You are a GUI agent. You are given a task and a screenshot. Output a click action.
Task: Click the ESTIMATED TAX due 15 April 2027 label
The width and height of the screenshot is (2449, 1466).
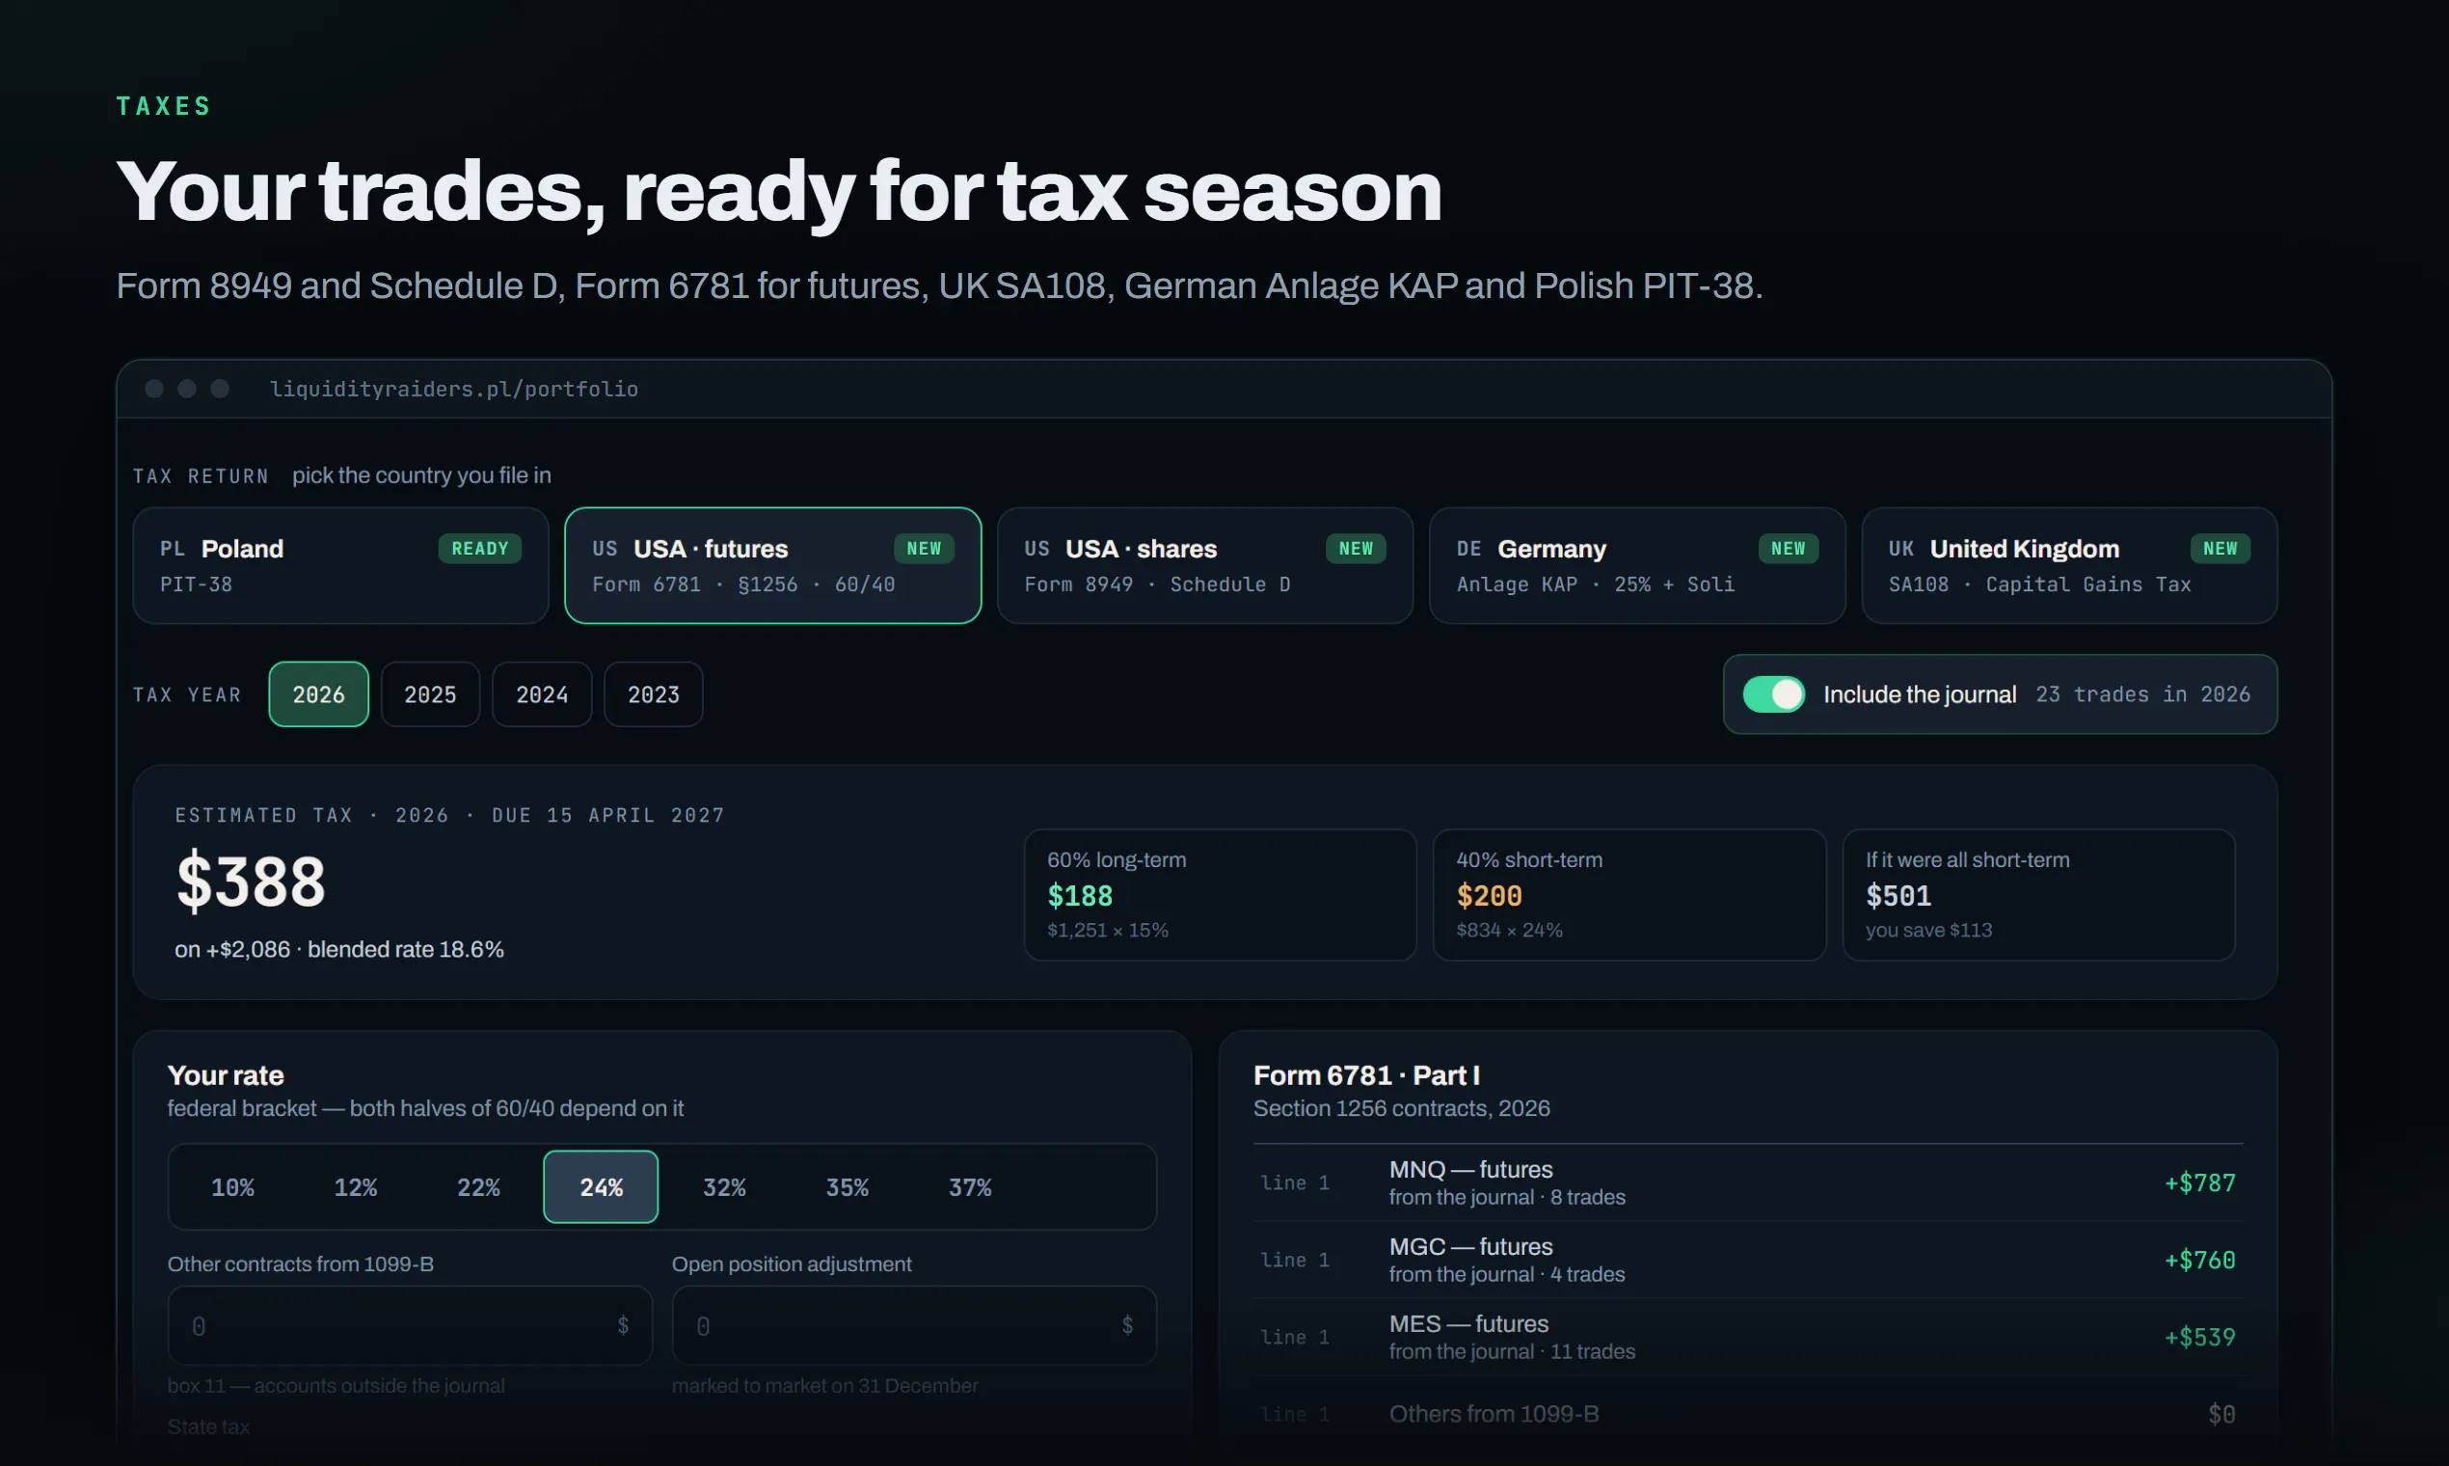click(x=449, y=815)
